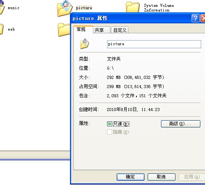Image resolution: width=205 pixels, height=188 pixels.
Task: Open the 高级(D)... advanced settings
Action: (181, 124)
